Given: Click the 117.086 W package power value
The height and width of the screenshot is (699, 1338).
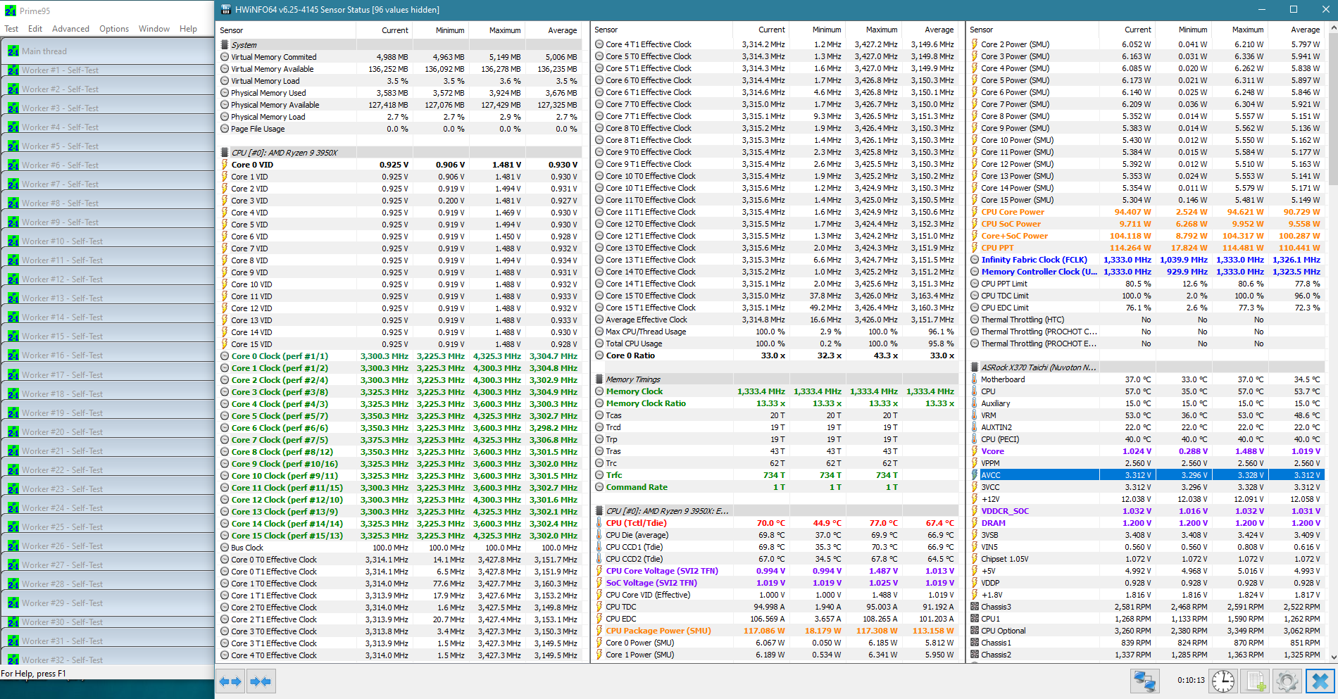Looking at the screenshot, I should click(x=764, y=631).
